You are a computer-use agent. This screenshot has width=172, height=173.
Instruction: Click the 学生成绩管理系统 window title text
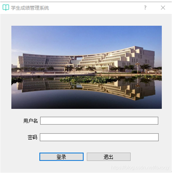[30, 8]
